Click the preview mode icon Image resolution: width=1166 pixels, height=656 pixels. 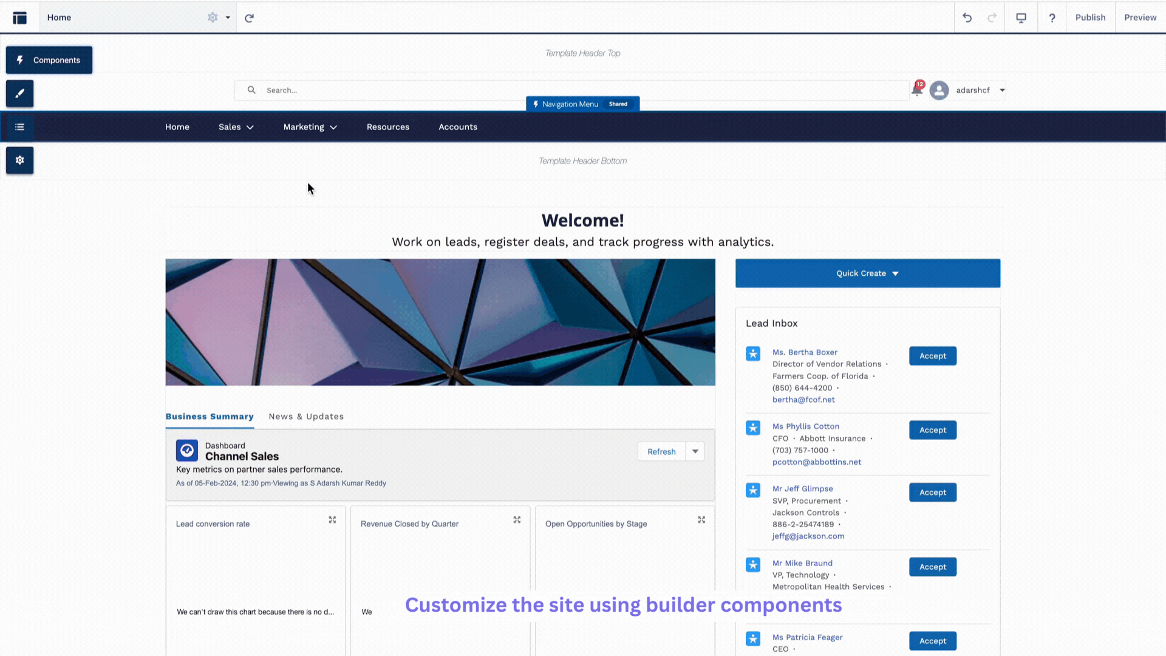tap(1021, 18)
